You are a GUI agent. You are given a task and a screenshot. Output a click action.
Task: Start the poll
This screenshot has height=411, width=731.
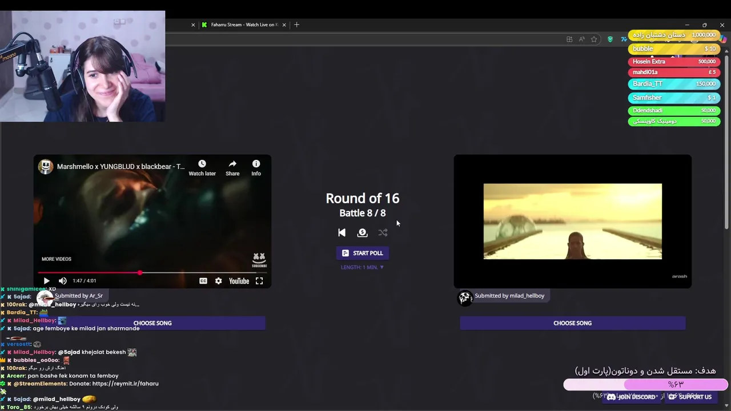pos(363,253)
